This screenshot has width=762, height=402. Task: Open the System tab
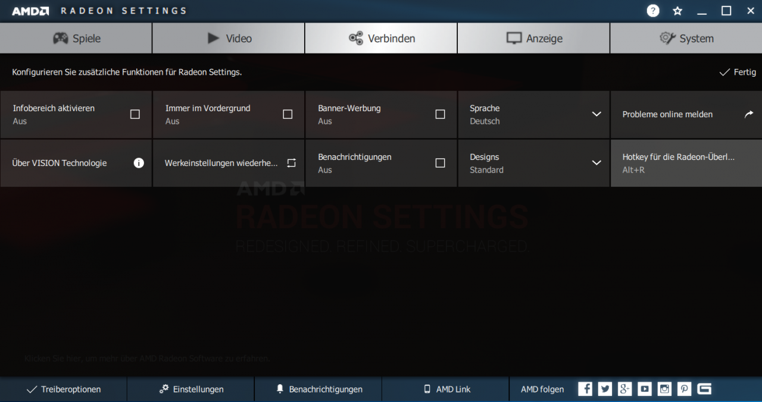click(686, 38)
